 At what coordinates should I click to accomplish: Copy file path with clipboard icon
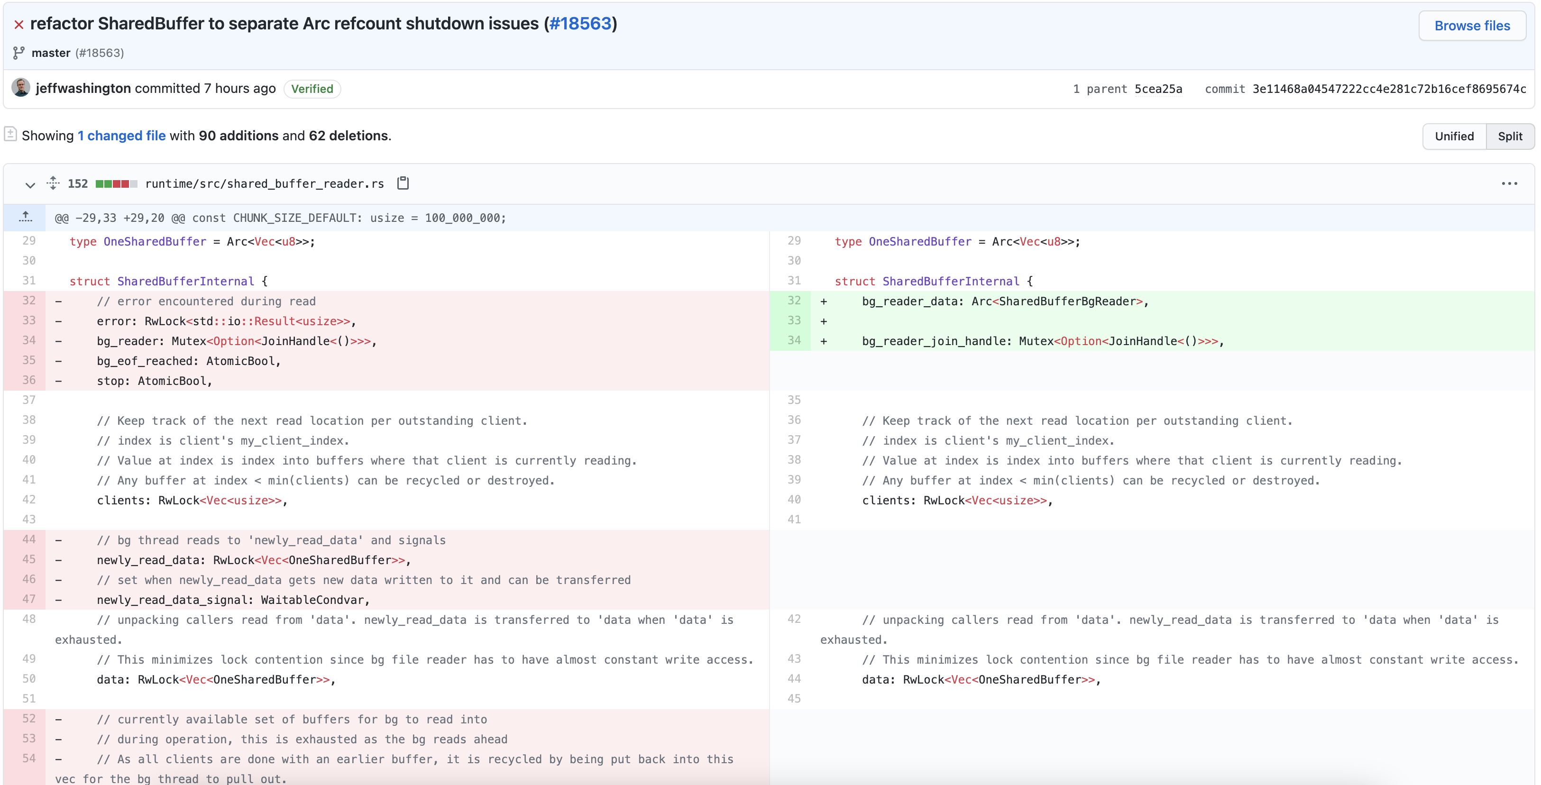coord(403,183)
